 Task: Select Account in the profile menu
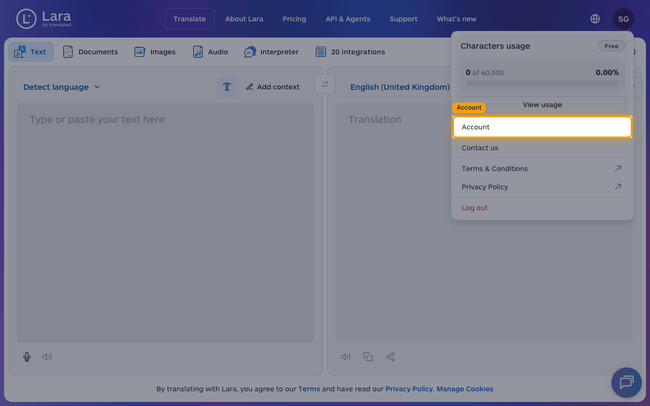pyautogui.click(x=542, y=127)
